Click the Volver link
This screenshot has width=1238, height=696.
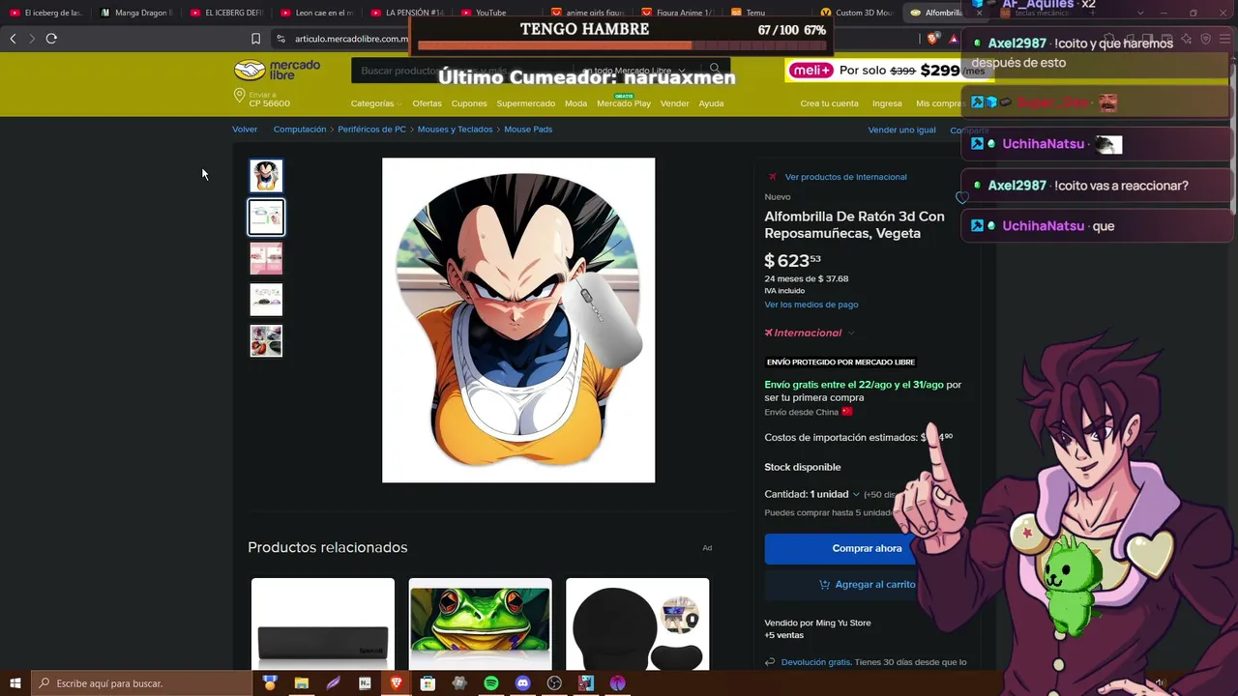(x=245, y=130)
